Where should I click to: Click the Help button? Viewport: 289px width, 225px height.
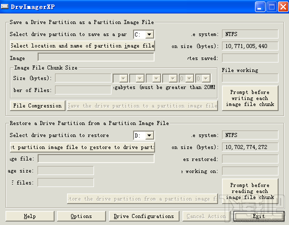pyautogui.click(x=30, y=216)
